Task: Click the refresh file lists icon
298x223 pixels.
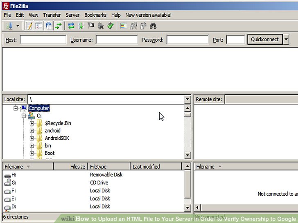Action: point(71,26)
